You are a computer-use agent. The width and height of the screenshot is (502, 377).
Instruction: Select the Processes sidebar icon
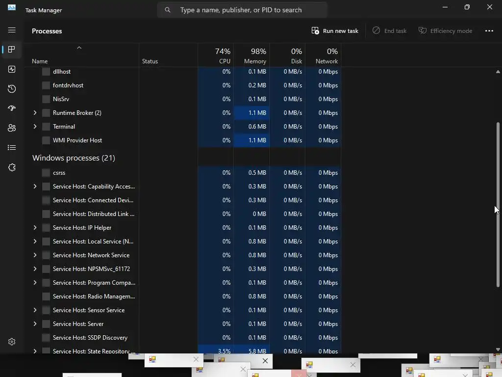click(x=12, y=50)
